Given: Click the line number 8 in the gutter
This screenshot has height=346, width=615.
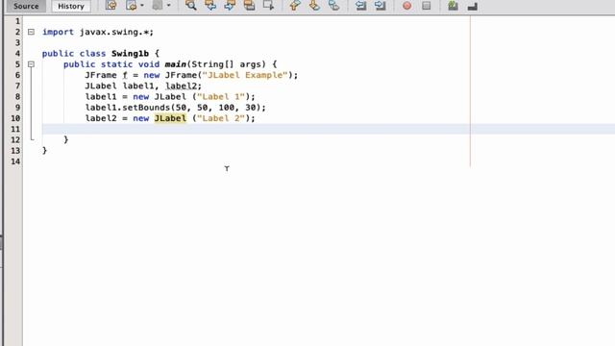Looking at the screenshot, I should point(17,96).
